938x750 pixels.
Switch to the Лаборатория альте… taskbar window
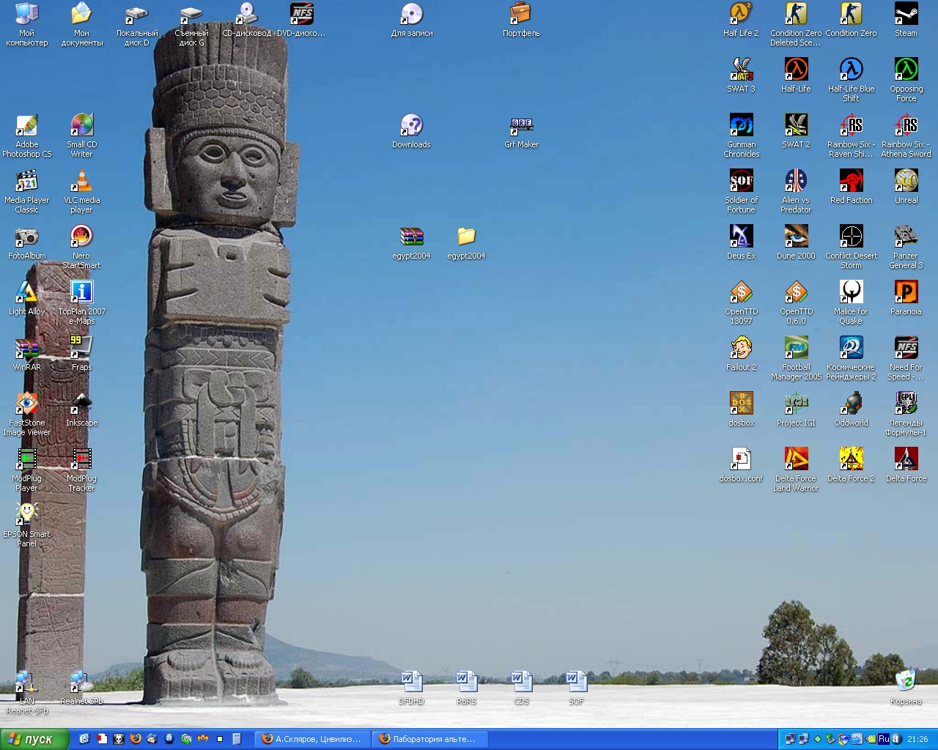click(x=428, y=739)
